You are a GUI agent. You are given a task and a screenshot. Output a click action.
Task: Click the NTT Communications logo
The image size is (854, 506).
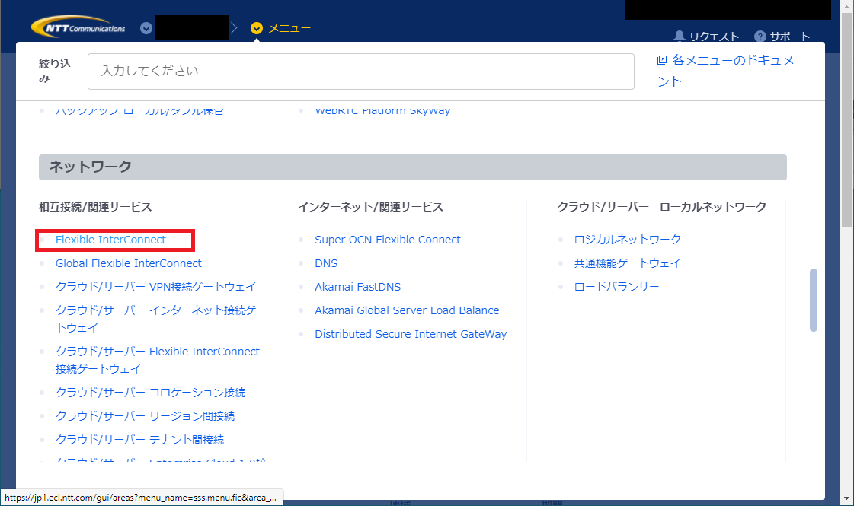point(78,28)
